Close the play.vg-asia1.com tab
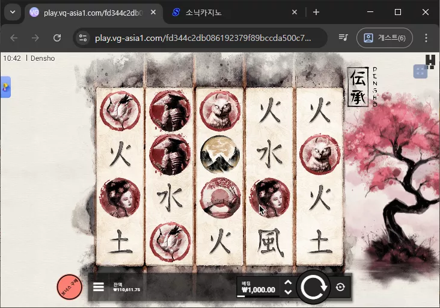 [153, 13]
